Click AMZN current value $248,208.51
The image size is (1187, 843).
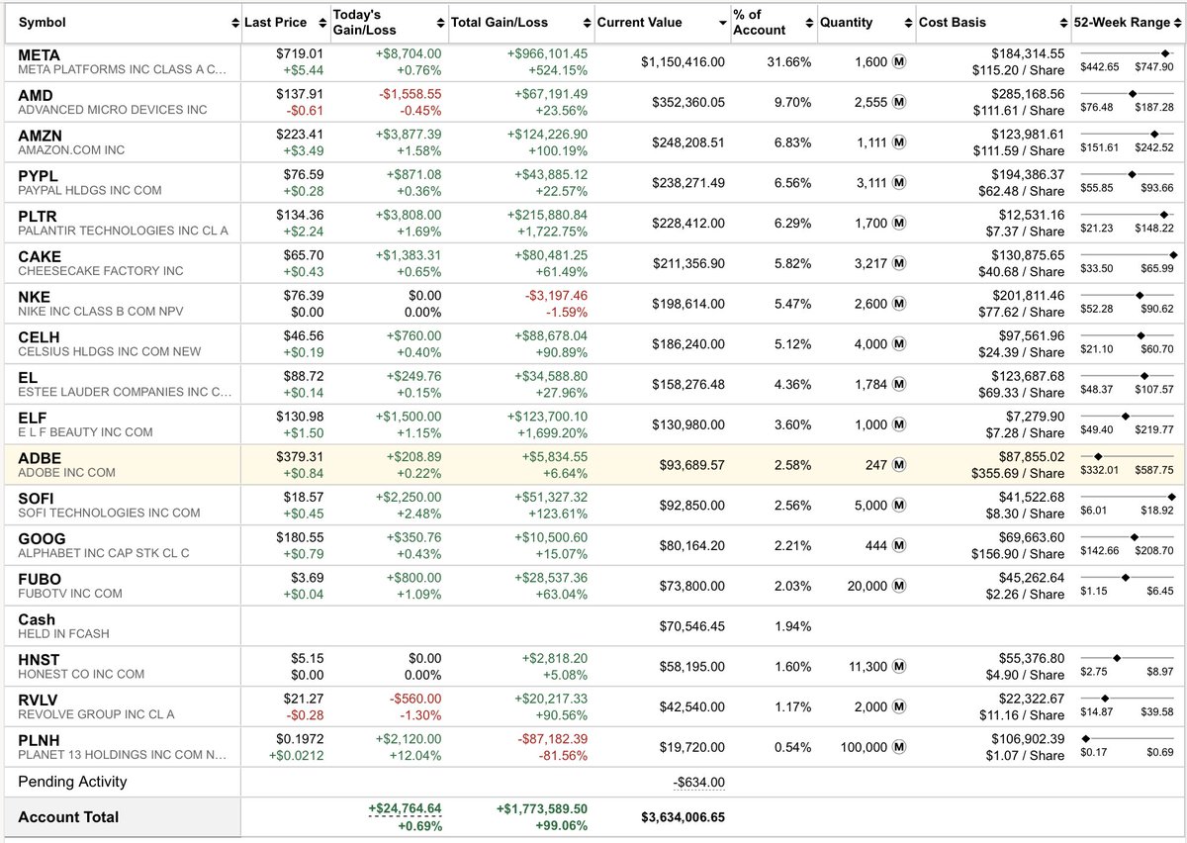click(687, 142)
